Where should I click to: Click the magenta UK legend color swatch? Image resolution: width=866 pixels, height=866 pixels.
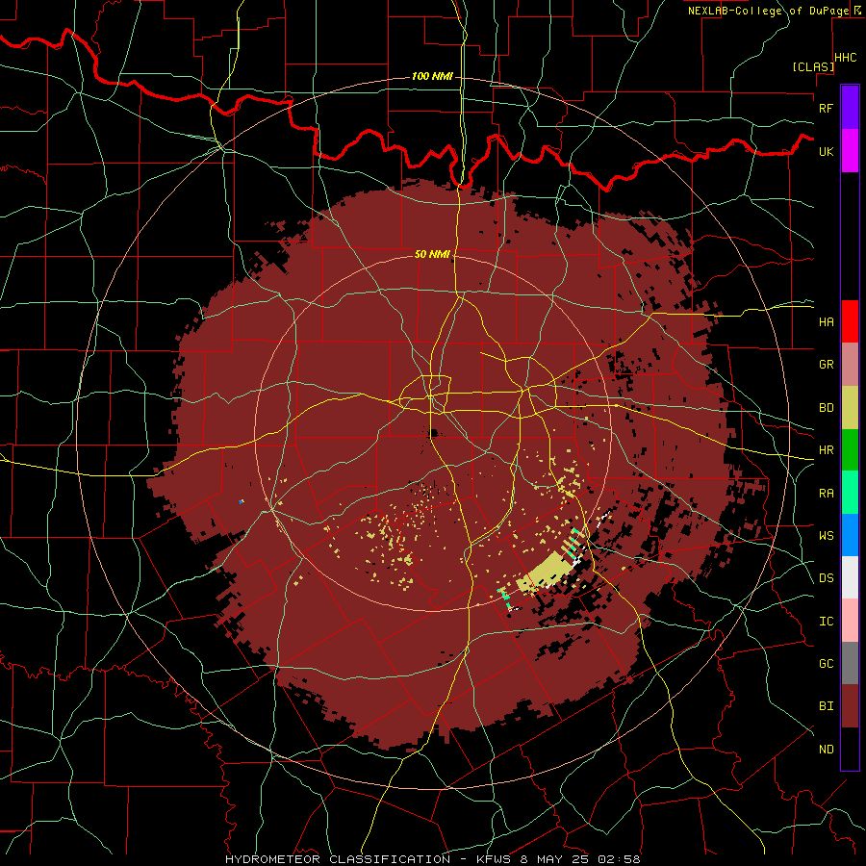(850, 151)
